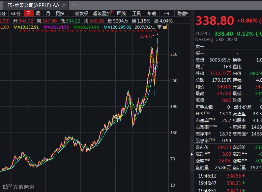Expand the gray triangle next to the date
Viewport: 262px width, 192px height.
pos(159,27)
